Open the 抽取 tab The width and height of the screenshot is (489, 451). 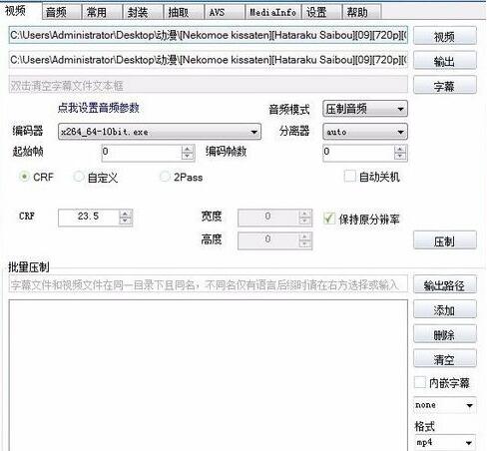tap(183, 12)
